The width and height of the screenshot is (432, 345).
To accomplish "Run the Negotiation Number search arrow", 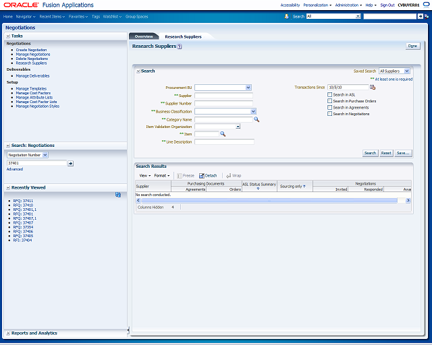I will [x=70, y=164].
